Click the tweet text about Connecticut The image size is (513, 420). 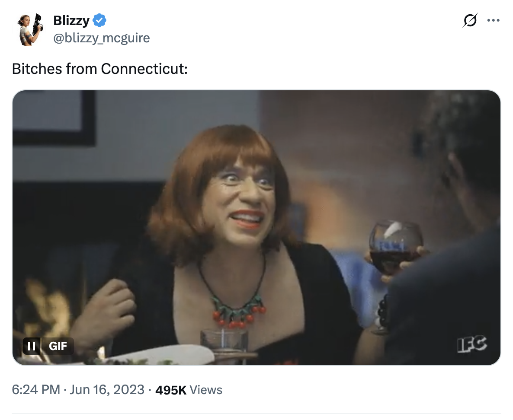pos(100,69)
